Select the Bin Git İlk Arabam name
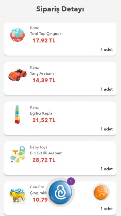 [46, 153]
